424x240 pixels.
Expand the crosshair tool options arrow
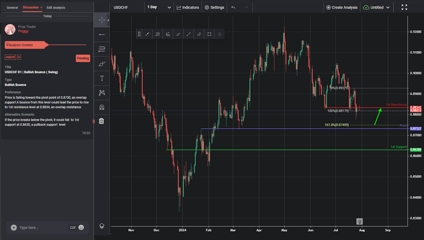[108, 20]
